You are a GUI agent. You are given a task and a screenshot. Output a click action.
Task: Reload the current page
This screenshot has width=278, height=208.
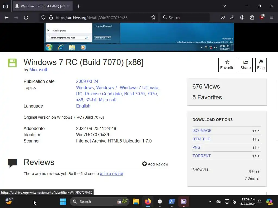click(x=26, y=18)
